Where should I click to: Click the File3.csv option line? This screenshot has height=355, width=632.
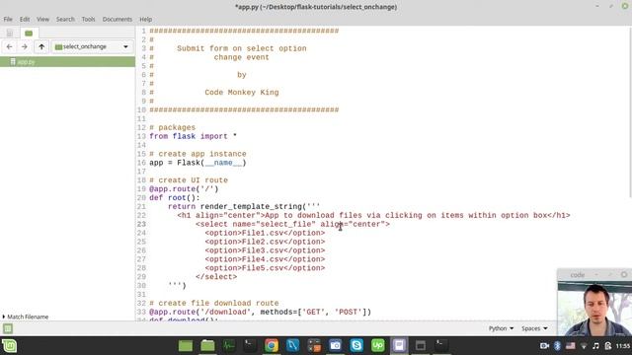[265, 250]
